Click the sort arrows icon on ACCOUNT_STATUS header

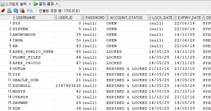tap(108, 18)
